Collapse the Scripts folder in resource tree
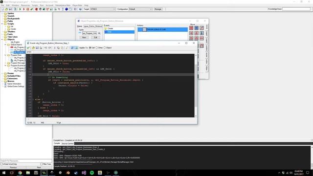The image size is (313, 176). click(x=2, y=24)
